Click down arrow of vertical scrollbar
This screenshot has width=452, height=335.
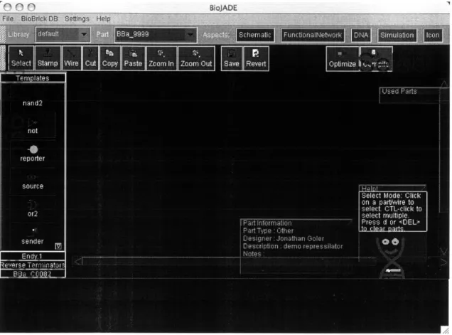point(444,251)
